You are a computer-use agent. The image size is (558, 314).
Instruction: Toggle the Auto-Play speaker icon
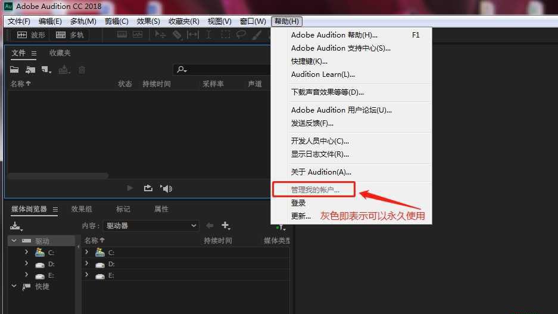click(166, 188)
